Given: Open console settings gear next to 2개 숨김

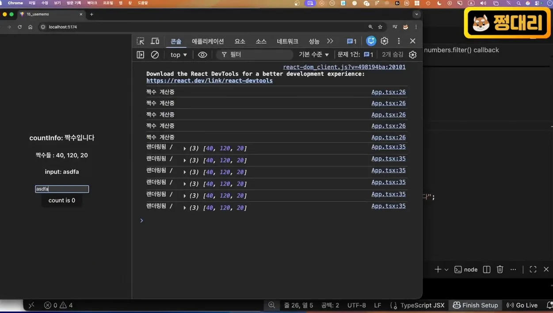Looking at the screenshot, I should pos(412,55).
